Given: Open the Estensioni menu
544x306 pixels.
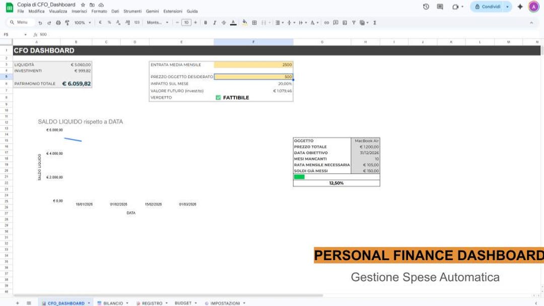Looking at the screenshot, I should pyautogui.click(x=173, y=12).
